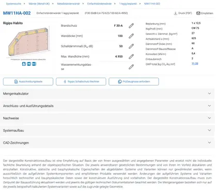Click the Beplankung (mm) label
Viewport: 217px width, 191px height.
(x=156, y=24)
